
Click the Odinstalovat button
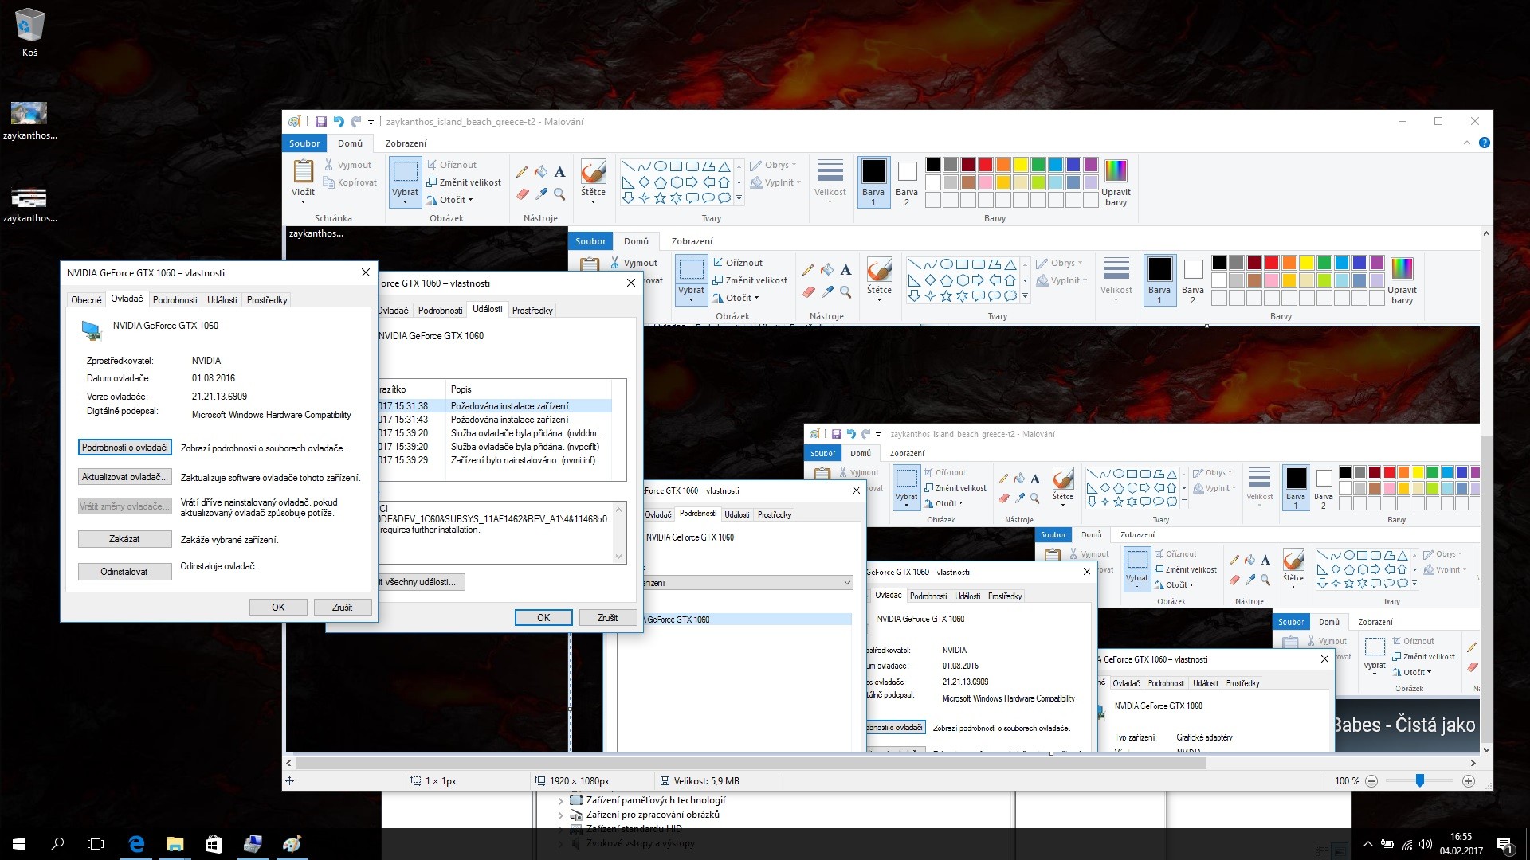125,572
